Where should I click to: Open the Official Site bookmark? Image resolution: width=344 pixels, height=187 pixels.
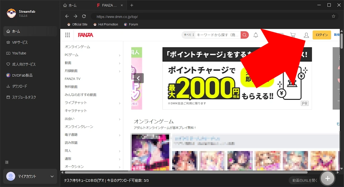(x=77, y=24)
